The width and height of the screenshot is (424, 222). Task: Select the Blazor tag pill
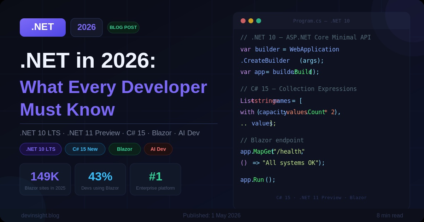pos(125,149)
